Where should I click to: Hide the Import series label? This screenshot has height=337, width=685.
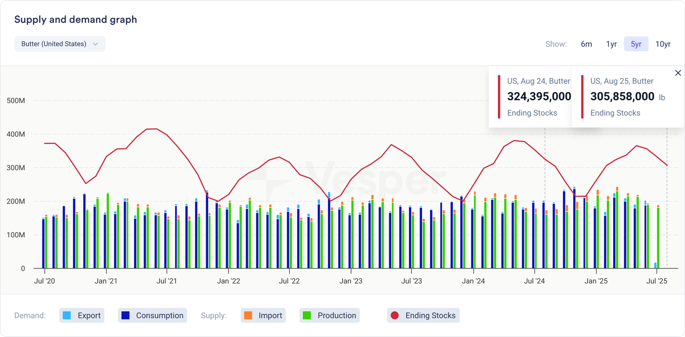click(x=270, y=315)
